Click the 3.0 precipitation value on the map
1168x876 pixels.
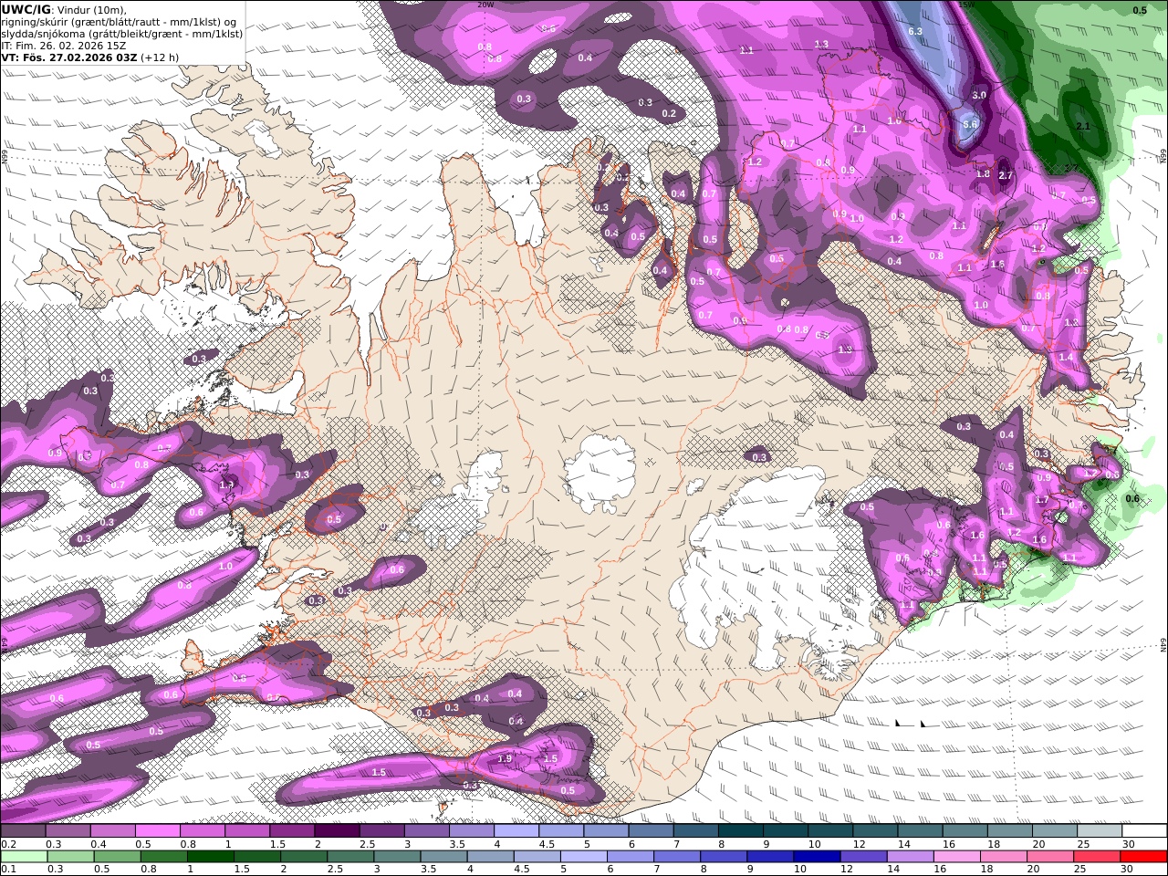(979, 95)
